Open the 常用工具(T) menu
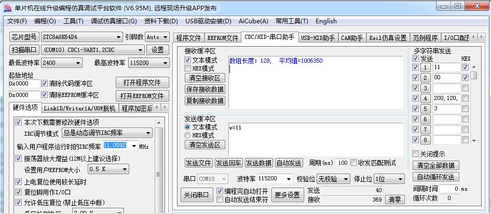 point(292,21)
